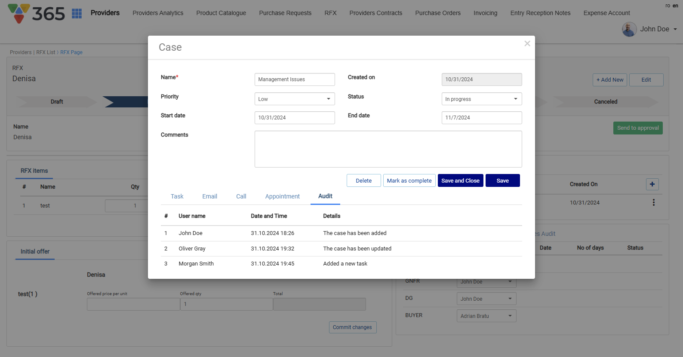Close the Case dialog with X icon
683x357 pixels.
(x=527, y=43)
